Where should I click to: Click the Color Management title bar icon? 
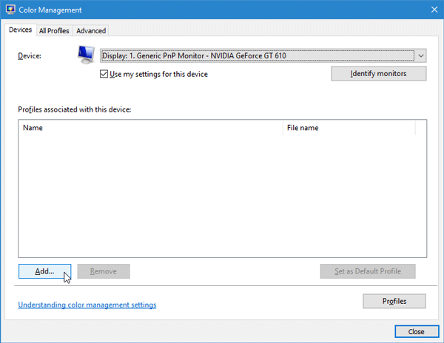point(10,10)
